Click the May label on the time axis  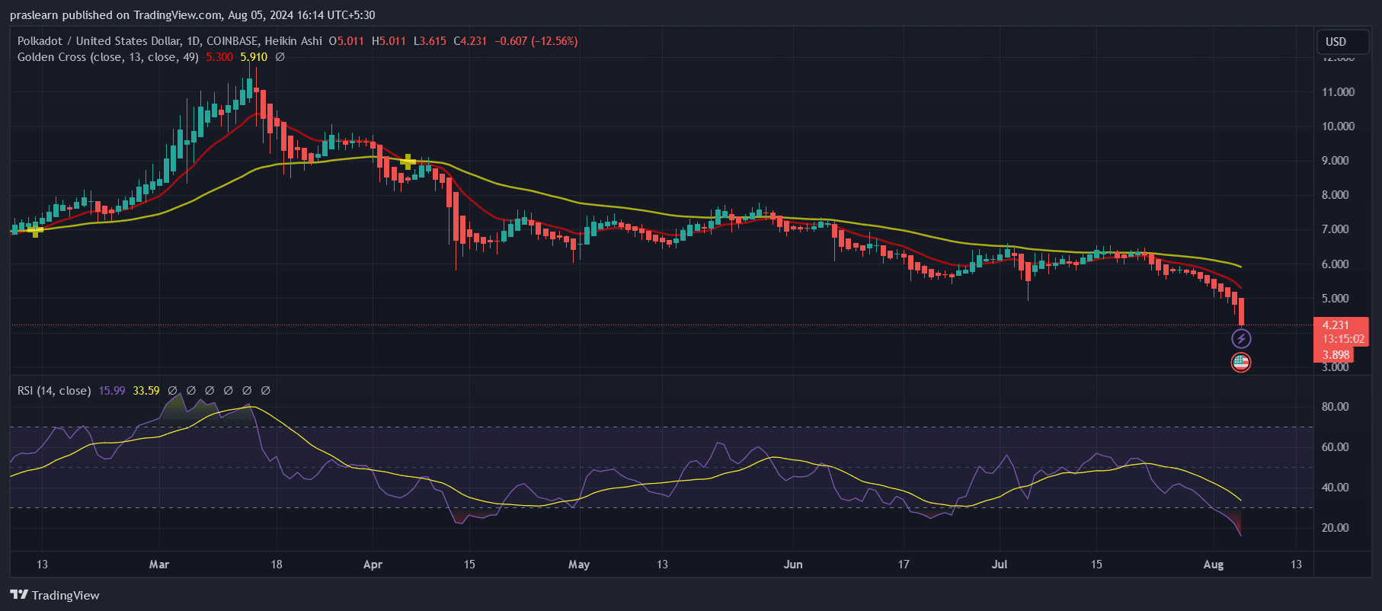point(579,565)
